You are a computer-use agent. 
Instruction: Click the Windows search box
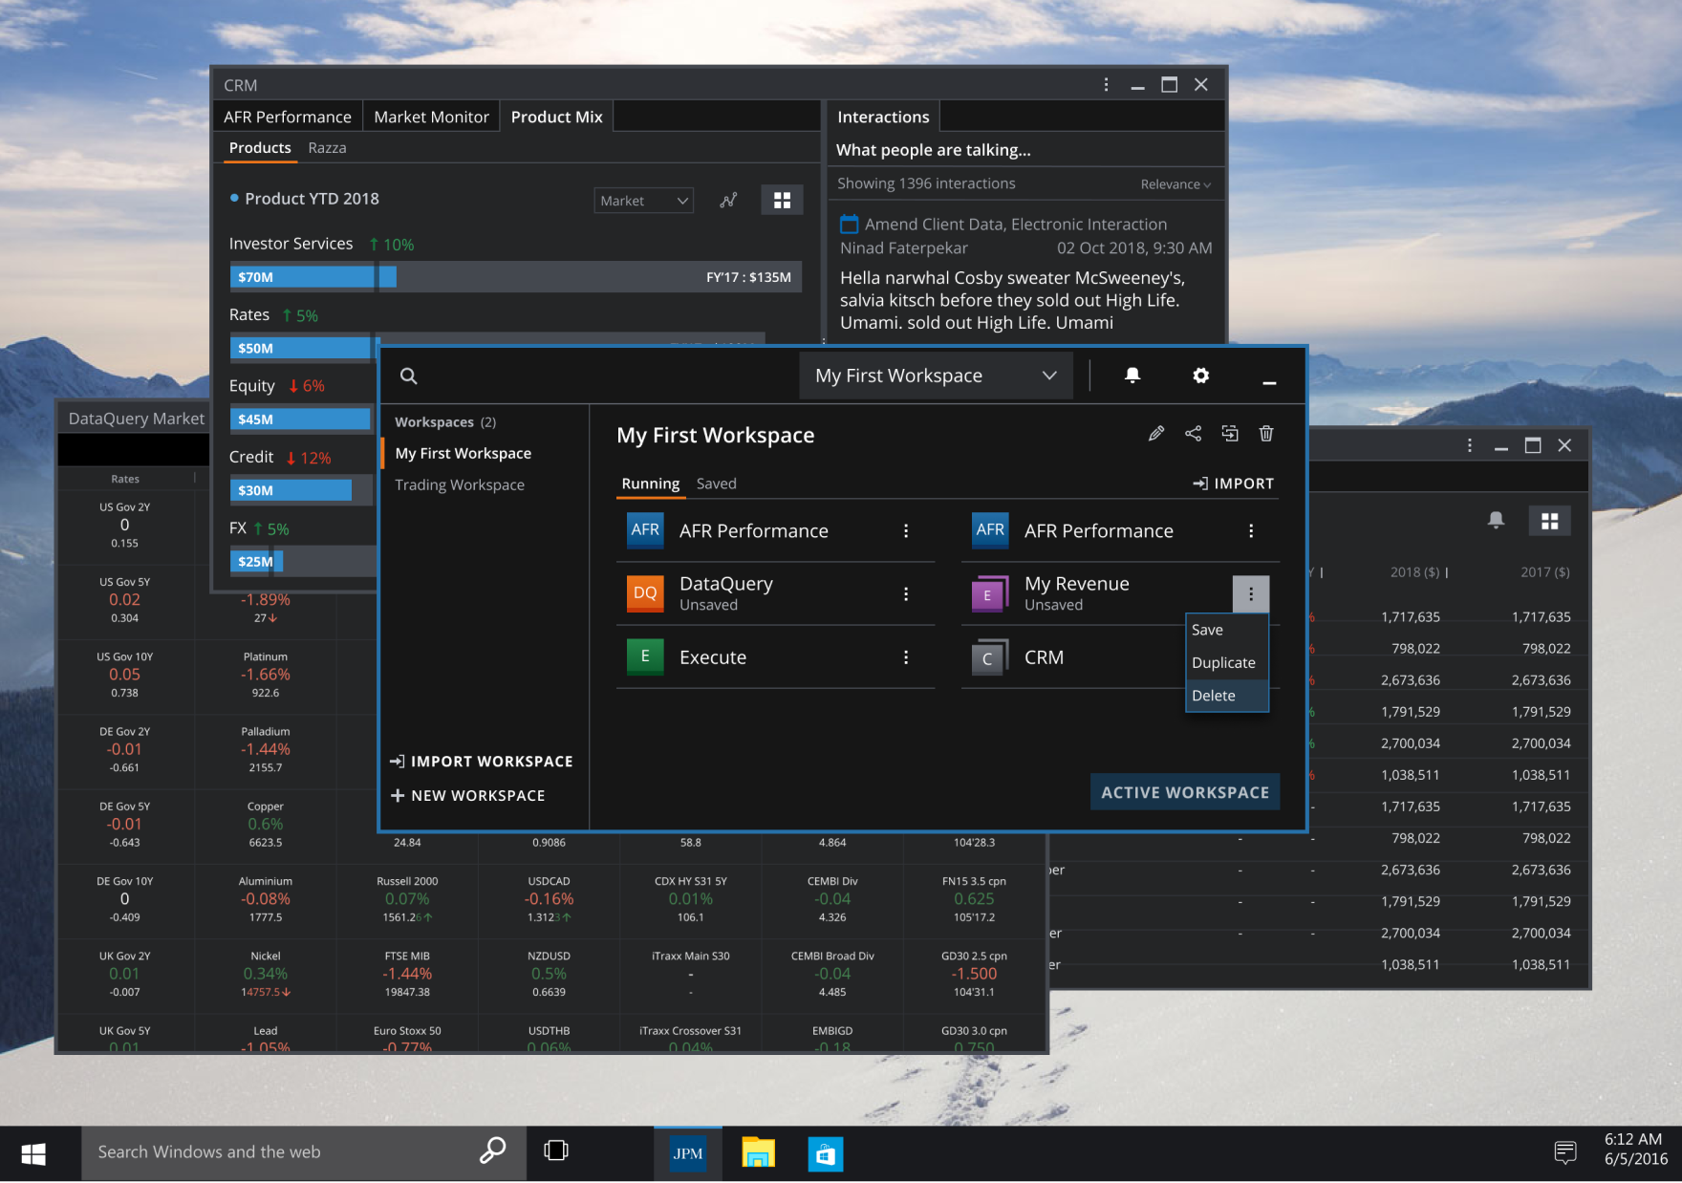304,1153
